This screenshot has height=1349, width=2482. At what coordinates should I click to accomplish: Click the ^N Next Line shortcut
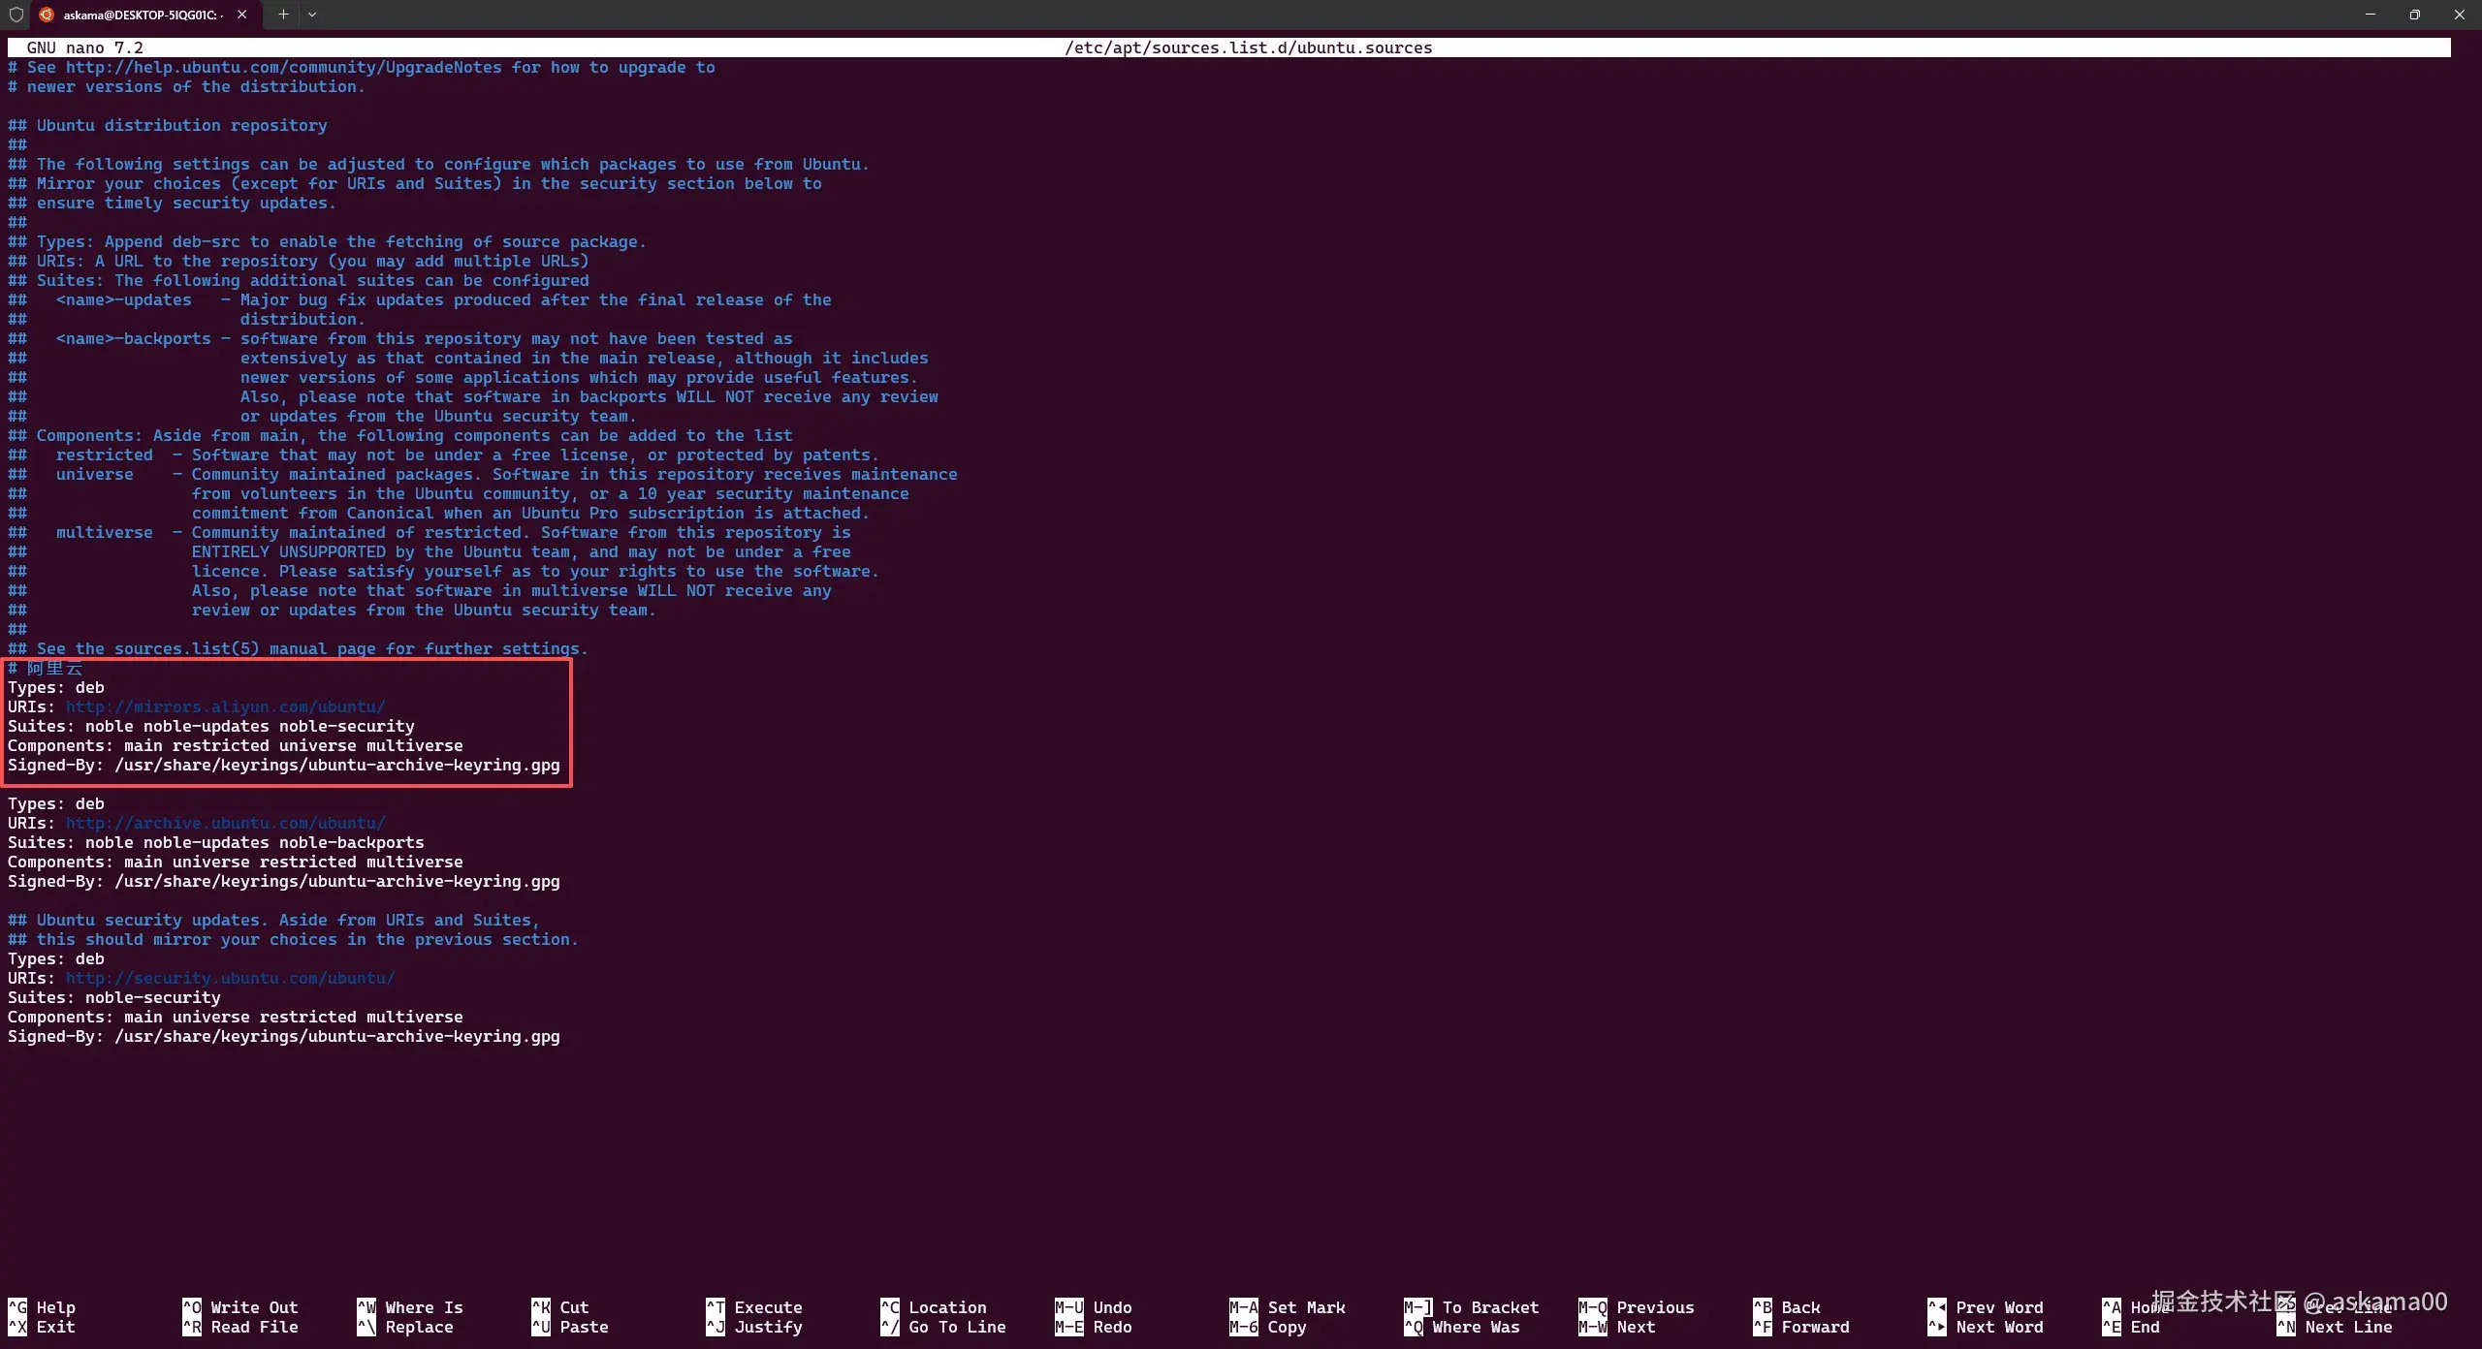pyautogui.click(x=2335, y=1327)
